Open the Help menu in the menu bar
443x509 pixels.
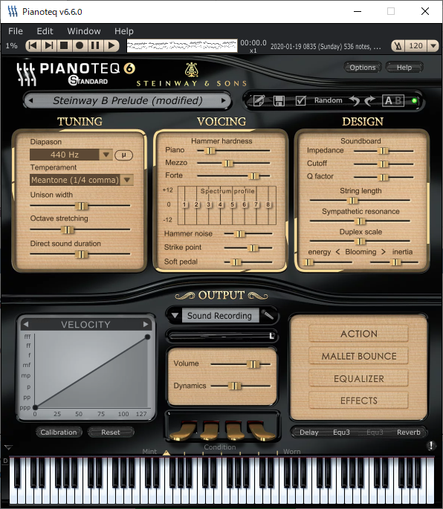(123, 31)
